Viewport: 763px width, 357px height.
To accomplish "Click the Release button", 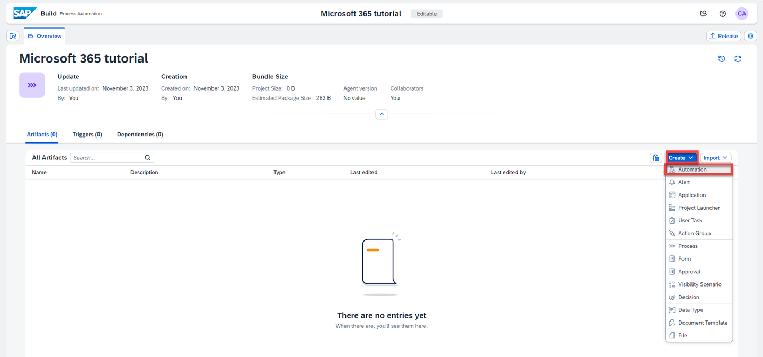I will [x=723, y=36].
